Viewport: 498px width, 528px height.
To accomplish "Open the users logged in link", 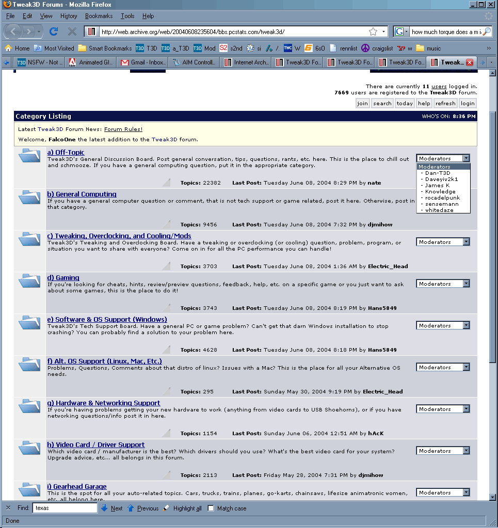I will point(439,86).
